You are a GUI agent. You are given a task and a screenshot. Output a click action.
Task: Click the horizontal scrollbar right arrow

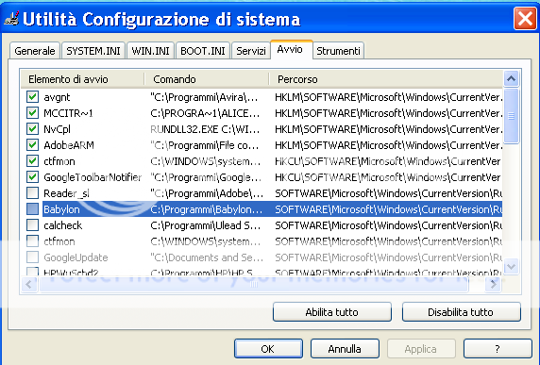tap(493, 284)
